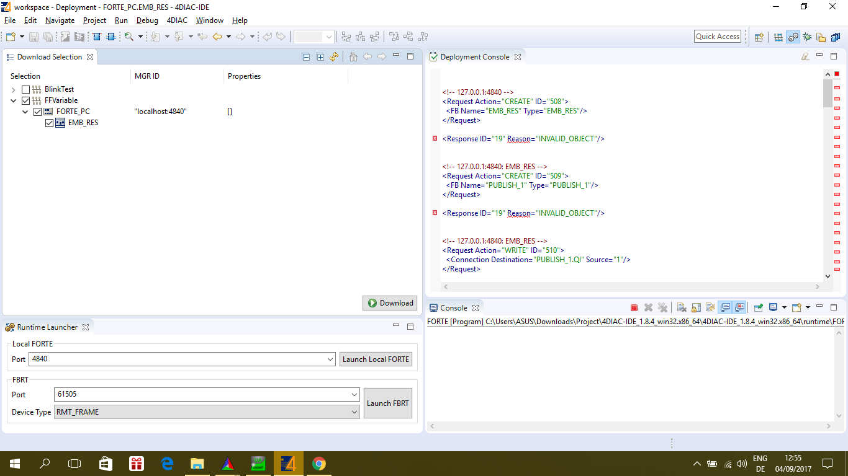The image size is (848, 476).
Task: Select the Runtime Launcher tab
Action: tap(47, 327)
